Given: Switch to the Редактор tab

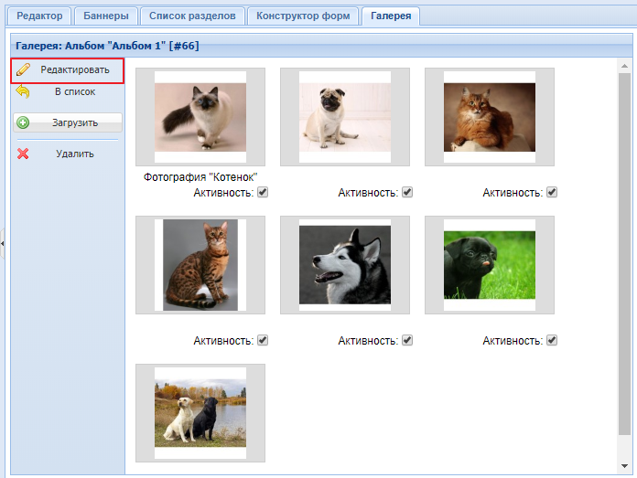Looking at the screenshot, I should tap(39, 16).
